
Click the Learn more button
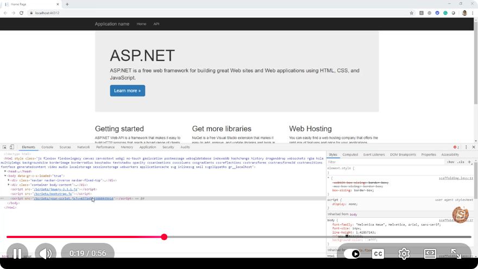128,91
